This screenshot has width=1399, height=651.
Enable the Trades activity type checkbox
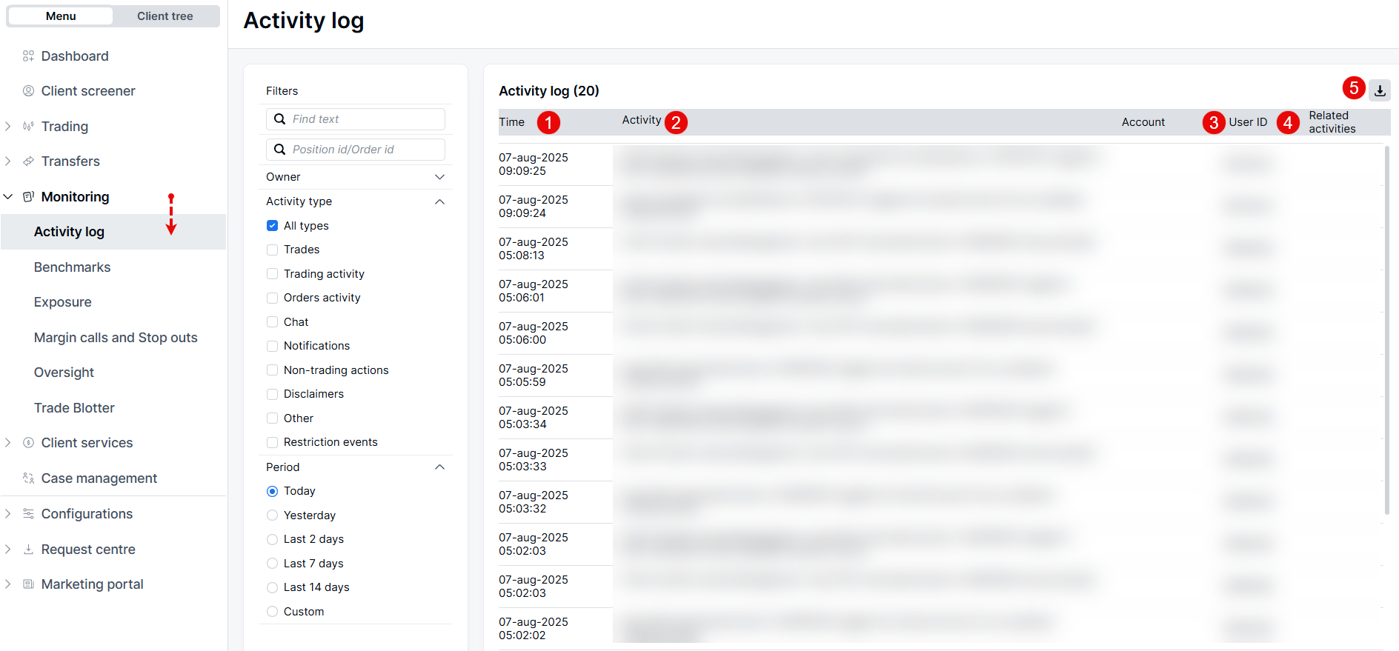[272, 250]
